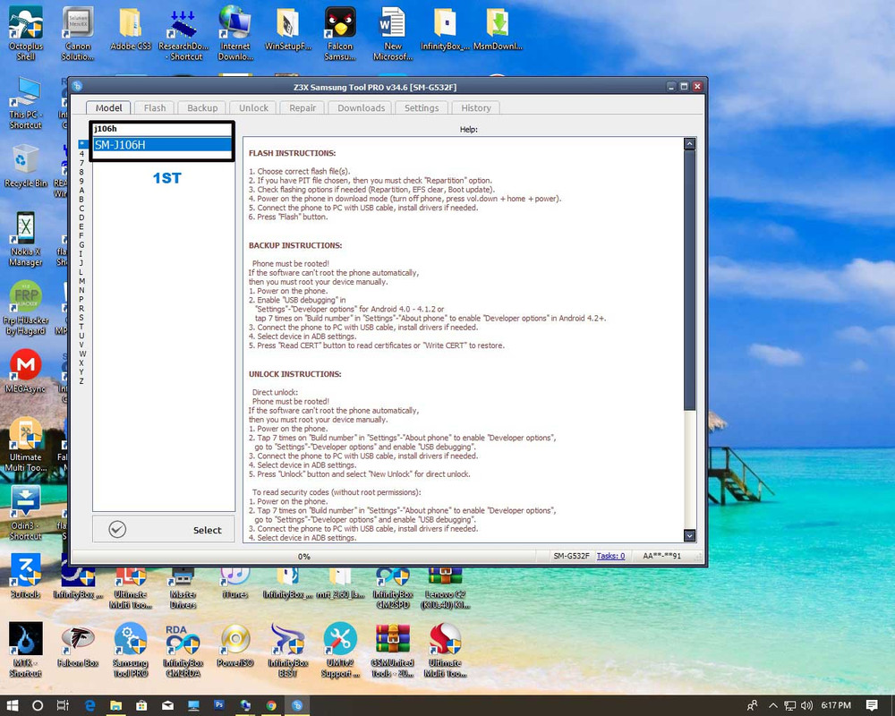Screen dimensions: 895x716
Task: Launch the MTK shortcut icon
Action: [x=26, y=650]
